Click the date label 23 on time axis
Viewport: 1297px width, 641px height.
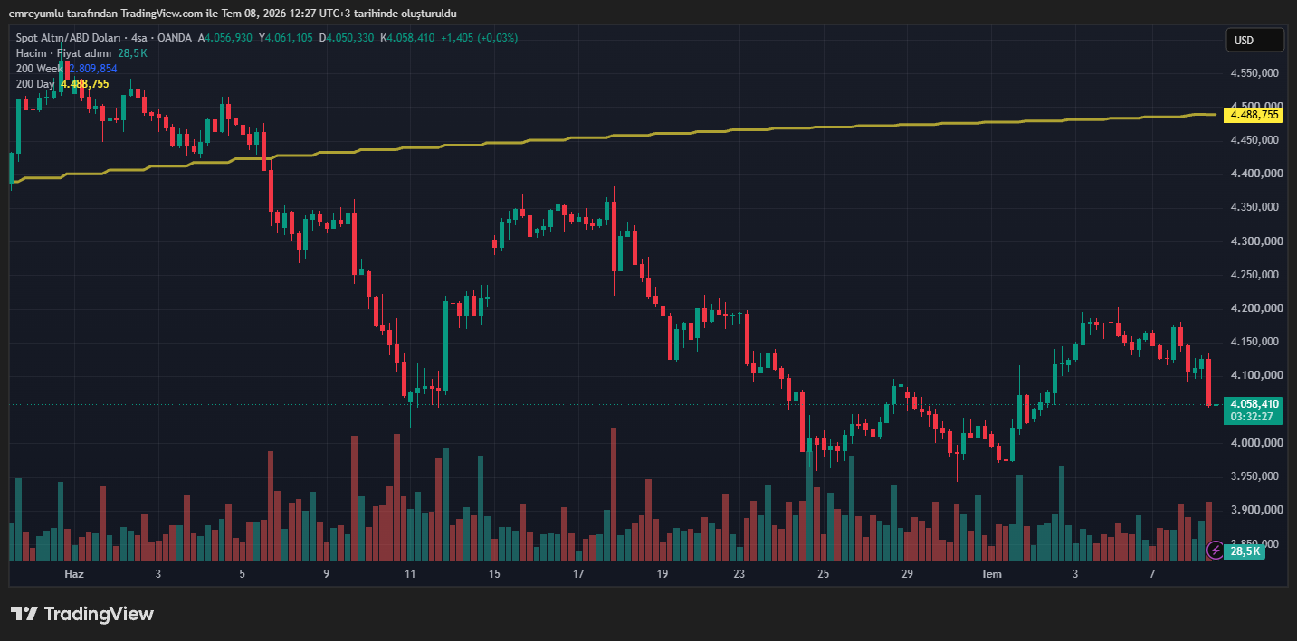(739, 574)
